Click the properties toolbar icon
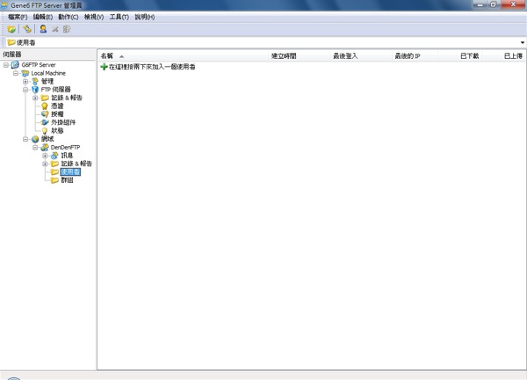527x380 pixels. (x=67, y=29)
